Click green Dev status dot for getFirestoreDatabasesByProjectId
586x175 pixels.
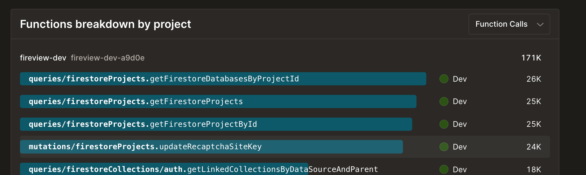click(444, 79)
